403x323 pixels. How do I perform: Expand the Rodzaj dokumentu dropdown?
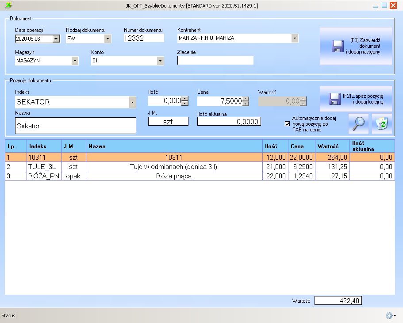coord(107,39)
